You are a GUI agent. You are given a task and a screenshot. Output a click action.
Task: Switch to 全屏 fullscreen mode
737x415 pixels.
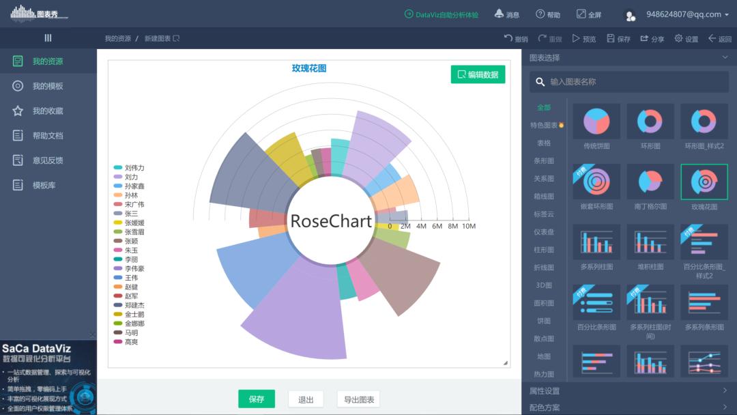(588, 14)
